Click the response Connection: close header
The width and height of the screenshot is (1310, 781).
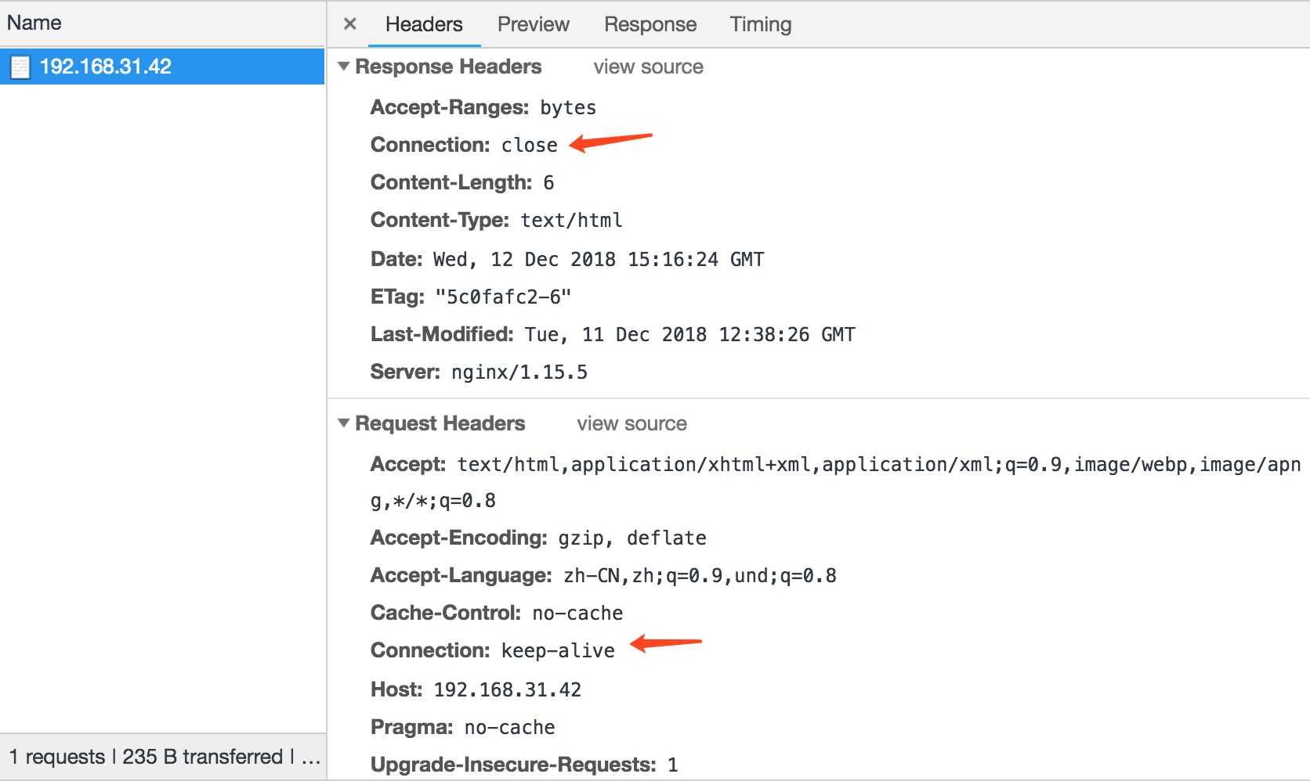(464, 145)
